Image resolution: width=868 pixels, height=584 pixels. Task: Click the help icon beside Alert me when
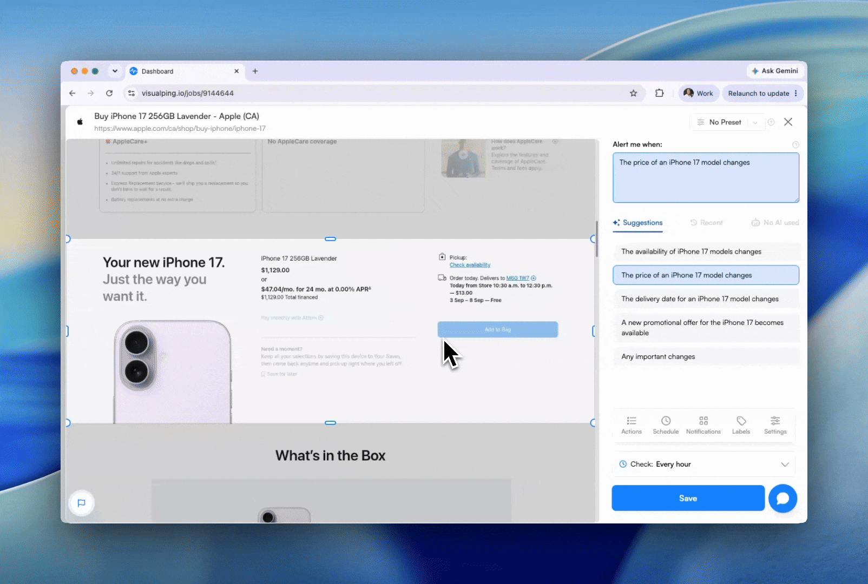(x=795, y=144)
